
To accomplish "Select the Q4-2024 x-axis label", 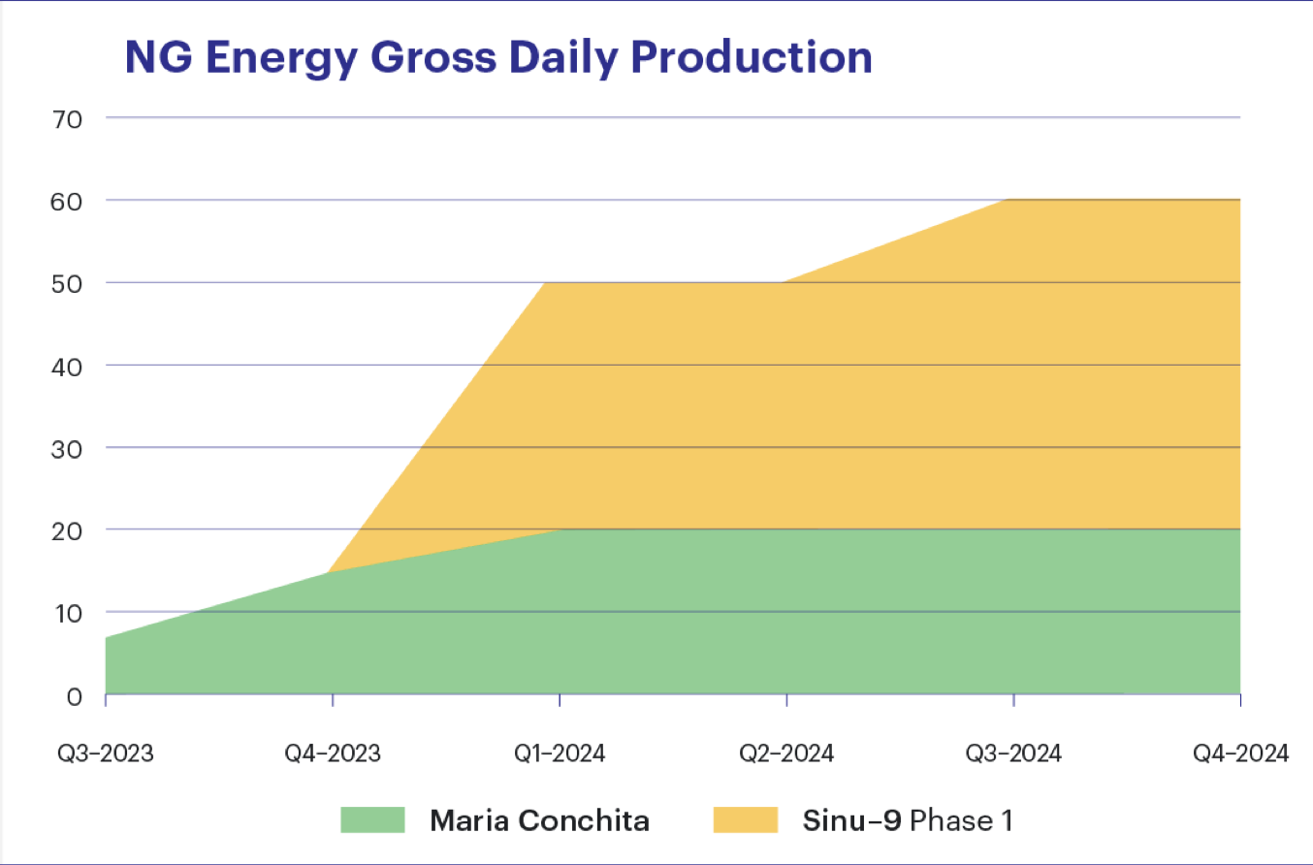I will (1240, 753).
